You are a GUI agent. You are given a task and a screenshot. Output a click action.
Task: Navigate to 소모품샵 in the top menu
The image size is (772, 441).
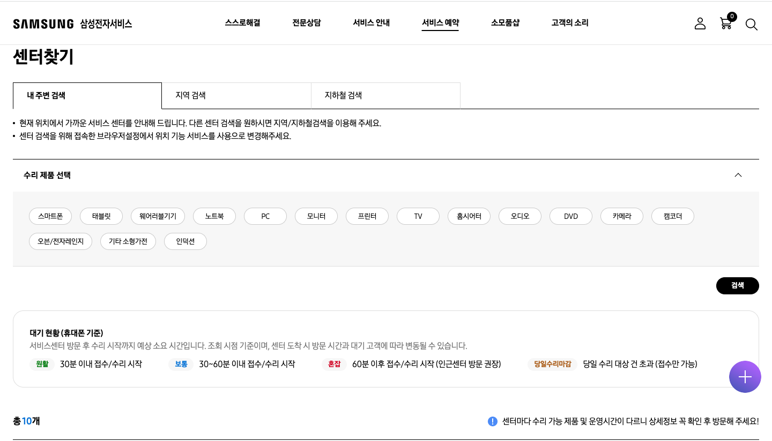(x=506, y=23)
